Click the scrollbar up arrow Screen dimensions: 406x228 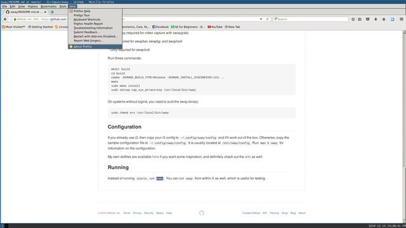tap(404, 32)
